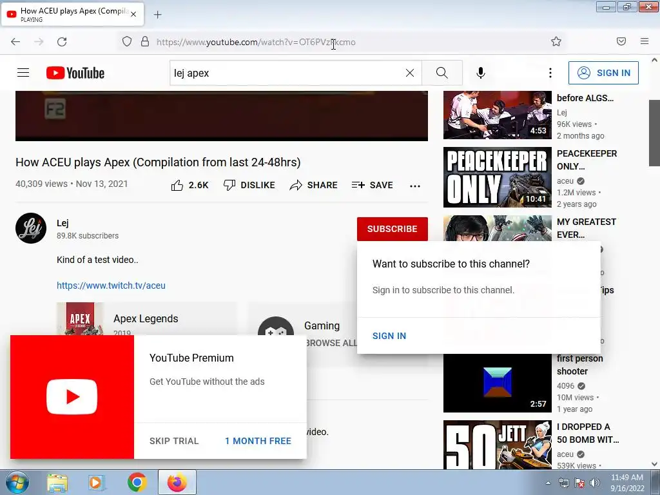
Task: Launch Windows Media Player from taskbar
Action: pos(96,482)
